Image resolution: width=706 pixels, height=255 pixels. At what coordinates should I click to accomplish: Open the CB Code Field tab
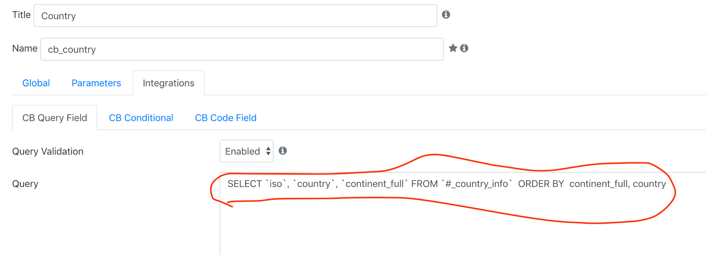click(226, 118)
